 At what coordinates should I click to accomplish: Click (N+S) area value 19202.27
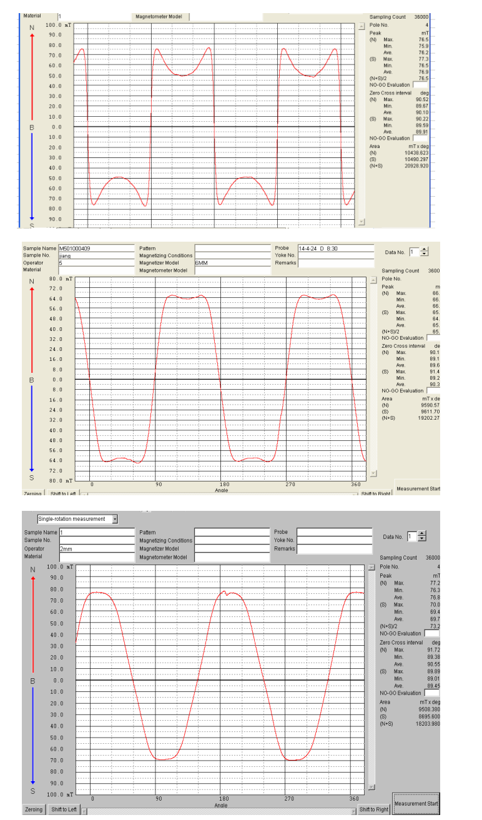[x=428, y=418]
